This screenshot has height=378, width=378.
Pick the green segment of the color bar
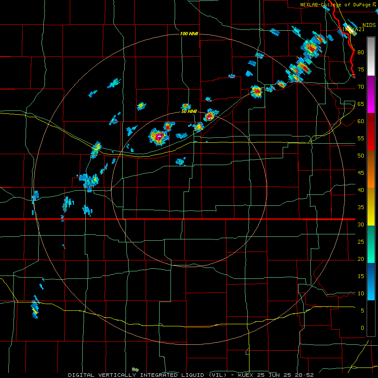pyautogui.click(x=371, y=244)
